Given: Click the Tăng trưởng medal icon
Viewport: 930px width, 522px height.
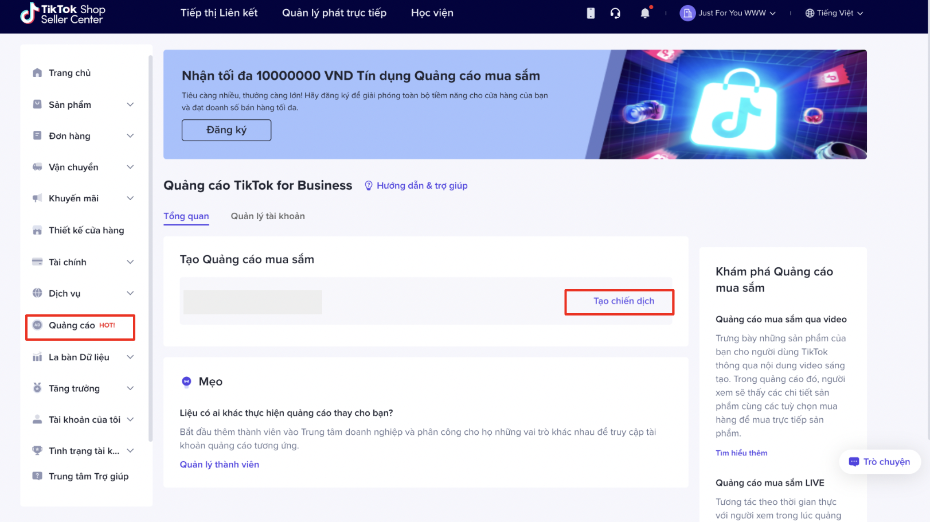Looking at the screenshot, I should tap(37, 388).
